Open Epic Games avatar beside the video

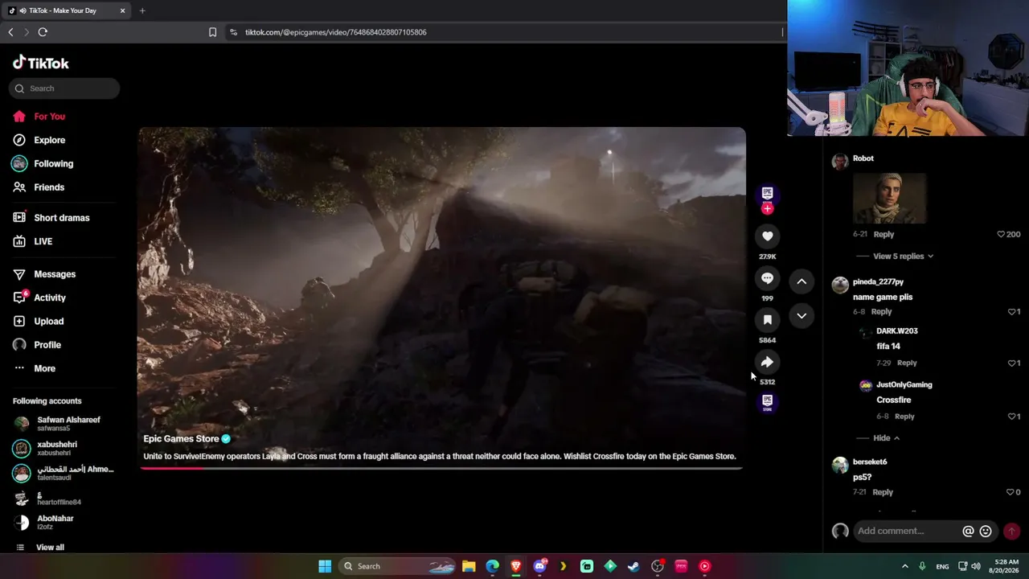tap(767, 194)
